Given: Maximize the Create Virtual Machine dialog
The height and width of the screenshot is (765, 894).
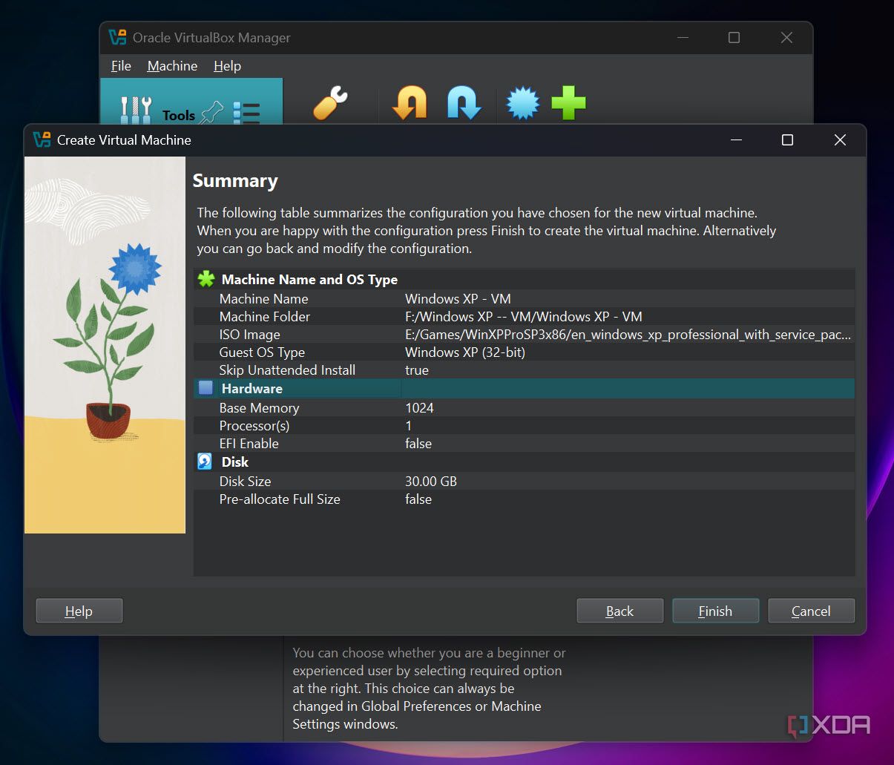Looking at the screenshot, I should tap(787, 140).
